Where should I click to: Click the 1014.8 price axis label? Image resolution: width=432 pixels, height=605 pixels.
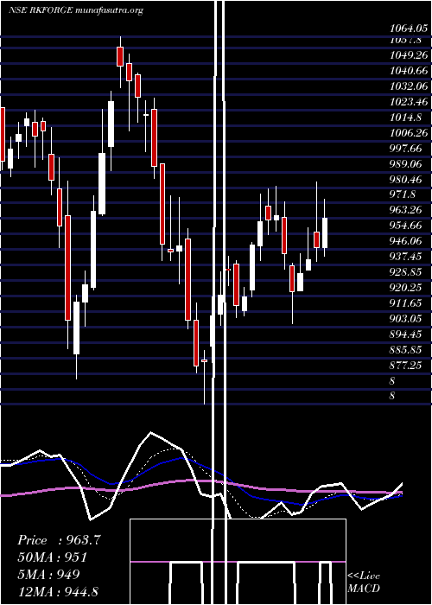(x=405, y=118)
